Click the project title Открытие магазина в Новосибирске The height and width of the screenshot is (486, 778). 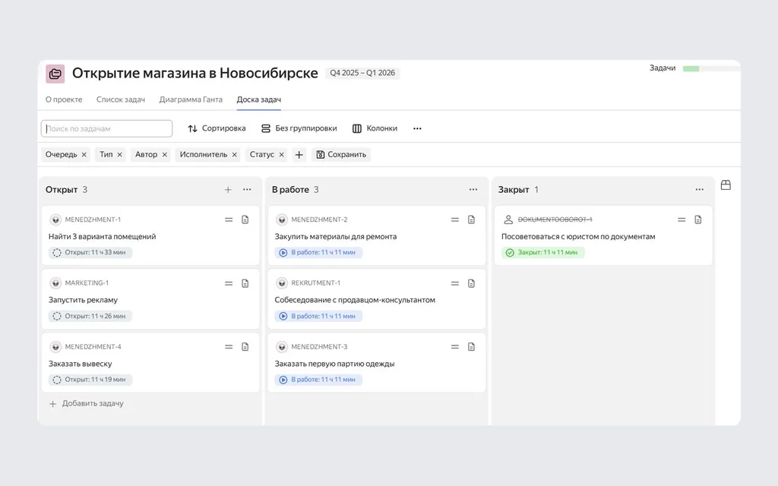pos(195,74)
